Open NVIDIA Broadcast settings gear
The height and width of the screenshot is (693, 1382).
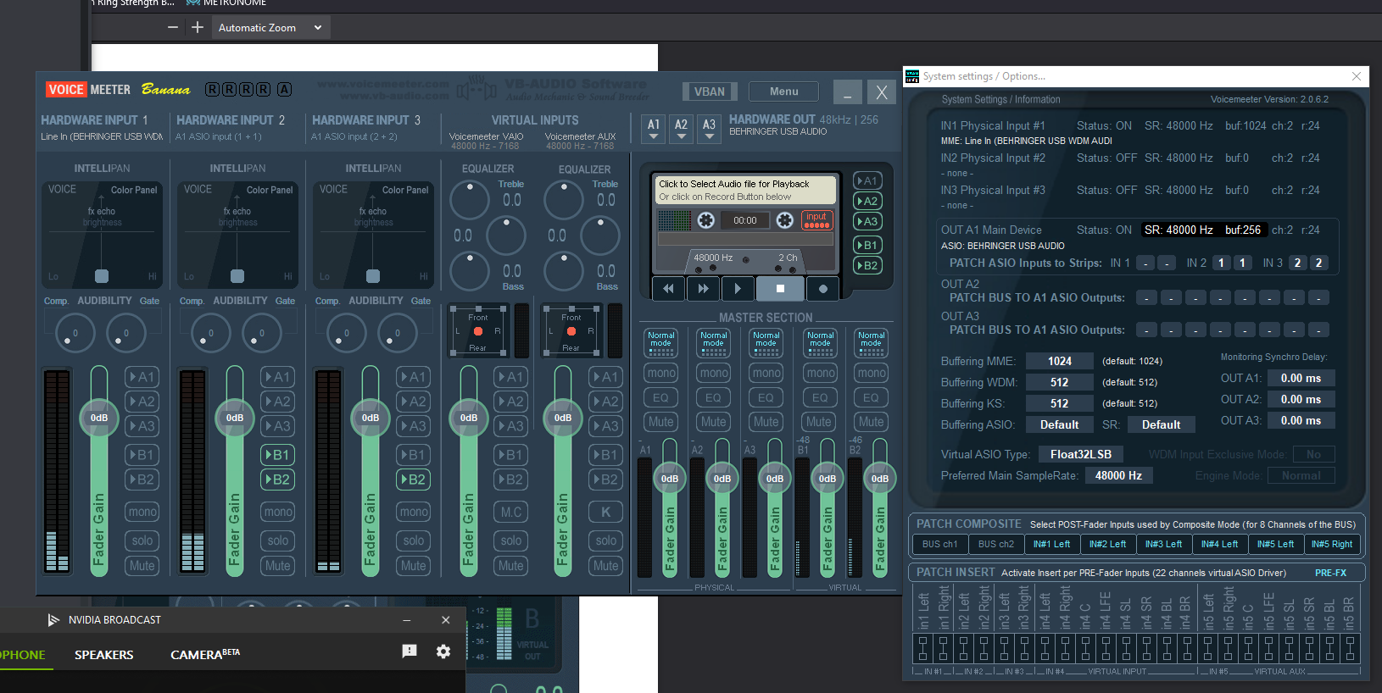tap(443, 651)
